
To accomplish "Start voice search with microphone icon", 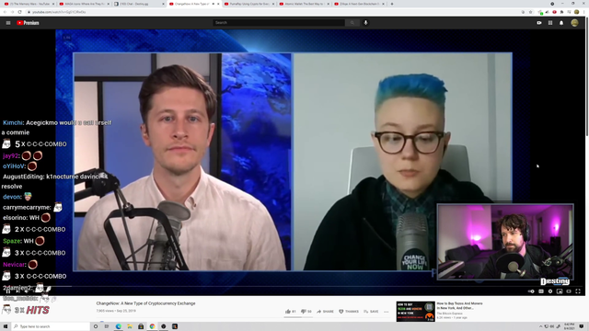I will [x=365, y=23].
